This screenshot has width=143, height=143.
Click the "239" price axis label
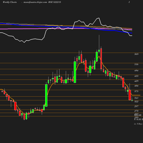(136, 118)
